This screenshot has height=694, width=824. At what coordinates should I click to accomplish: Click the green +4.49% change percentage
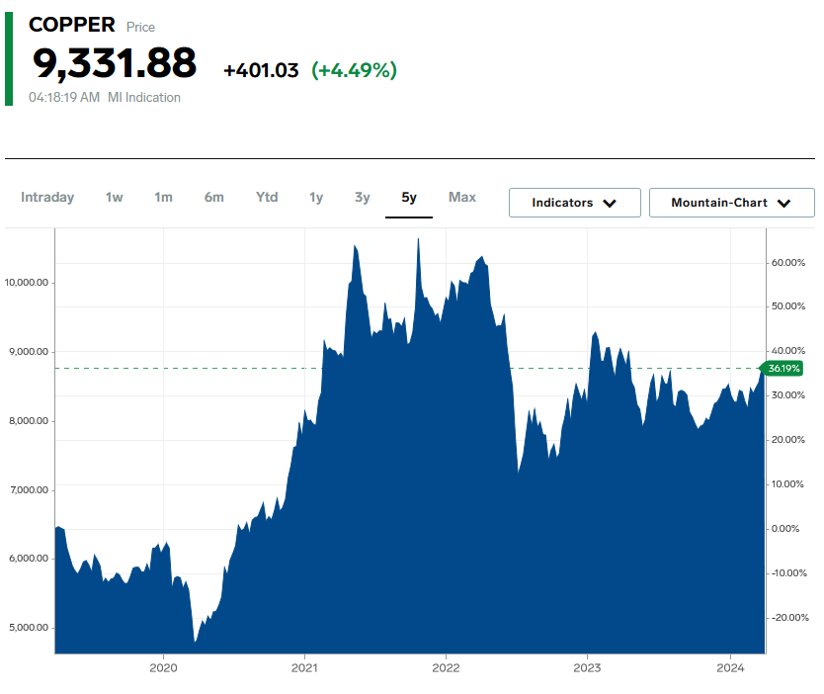pyautogui.click(x=354, y=70)
